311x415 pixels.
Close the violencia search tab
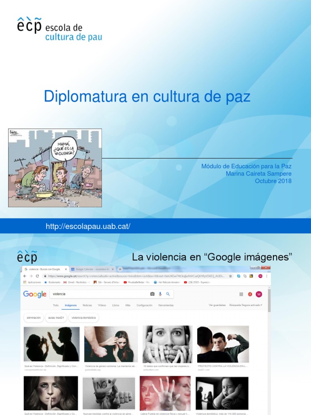pos(66,269)
